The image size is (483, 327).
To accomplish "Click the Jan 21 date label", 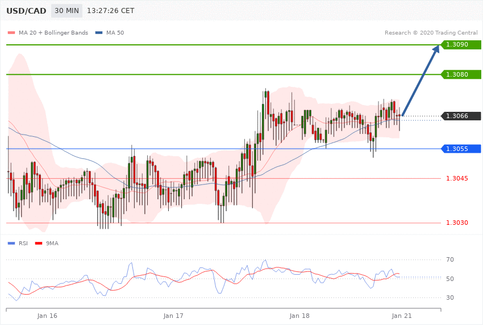I will pos(401,316).
